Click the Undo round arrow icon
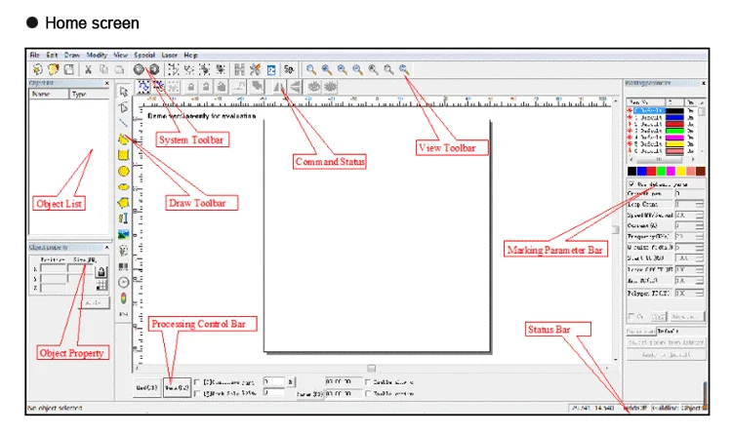Screen dimensions: 732x435 [x=139, y=69]
